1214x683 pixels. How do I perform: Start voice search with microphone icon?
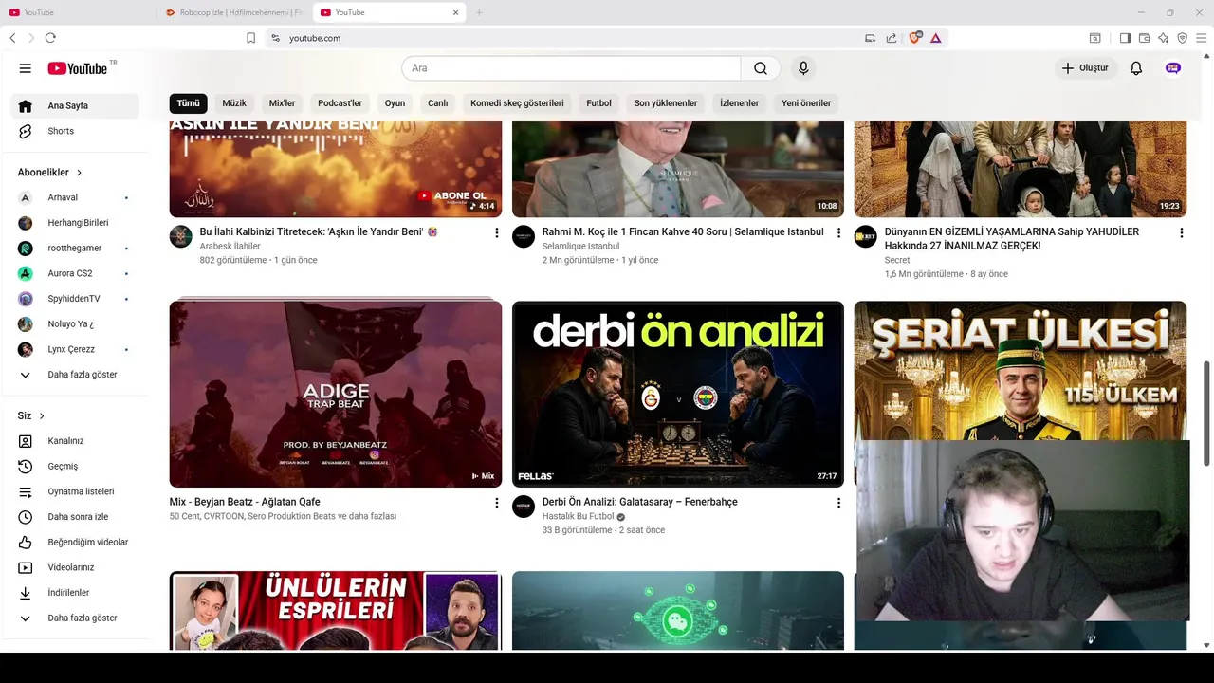point(803,68)
